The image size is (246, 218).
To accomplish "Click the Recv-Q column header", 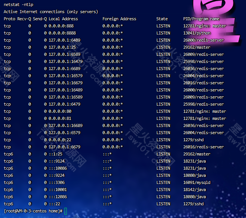I will [x=24, y=19].
